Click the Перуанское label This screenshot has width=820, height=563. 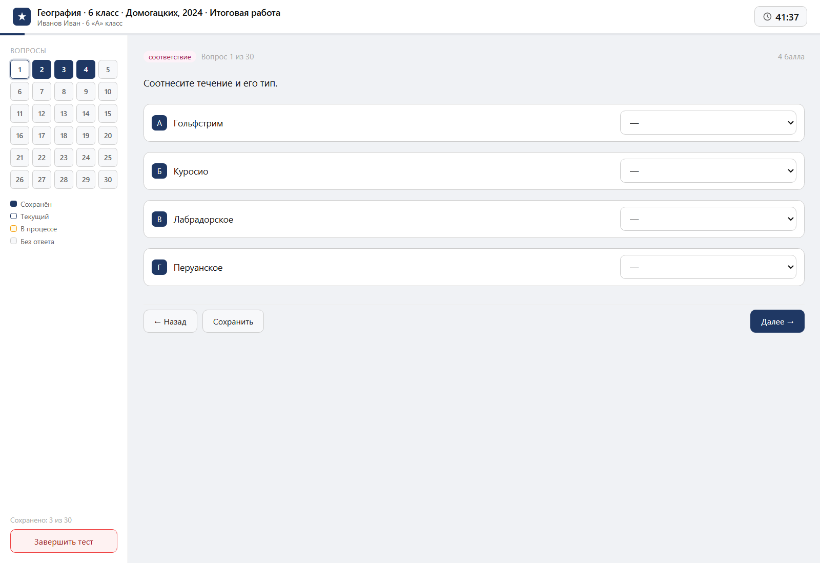pyautogui.click(x=198, y=268)
